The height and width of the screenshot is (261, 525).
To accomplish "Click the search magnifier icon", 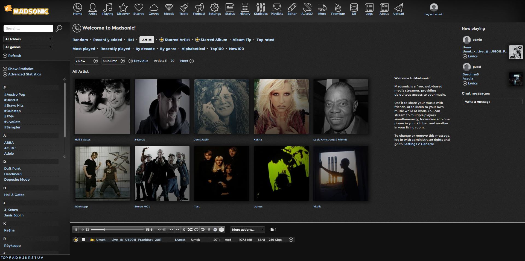I will (59, 28).
